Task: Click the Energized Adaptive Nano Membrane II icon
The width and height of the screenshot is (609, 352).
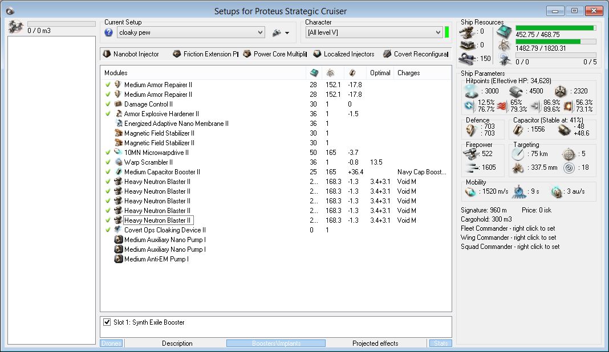Action: [119, 124]
